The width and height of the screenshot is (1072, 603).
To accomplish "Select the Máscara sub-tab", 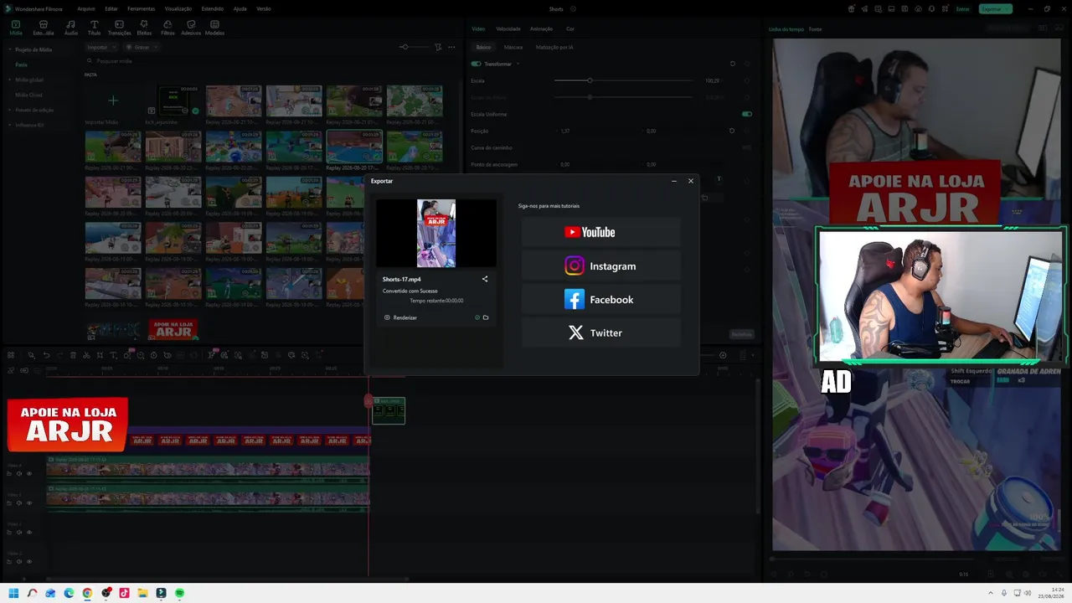I will pos(513,47).
